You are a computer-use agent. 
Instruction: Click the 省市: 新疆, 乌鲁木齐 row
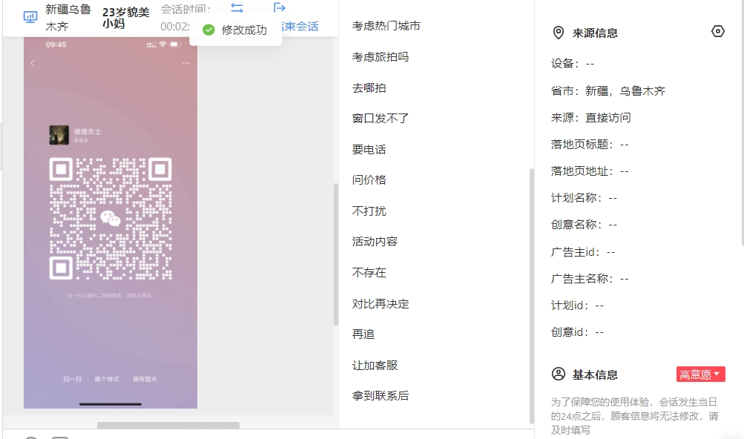(x=608, y=91)
